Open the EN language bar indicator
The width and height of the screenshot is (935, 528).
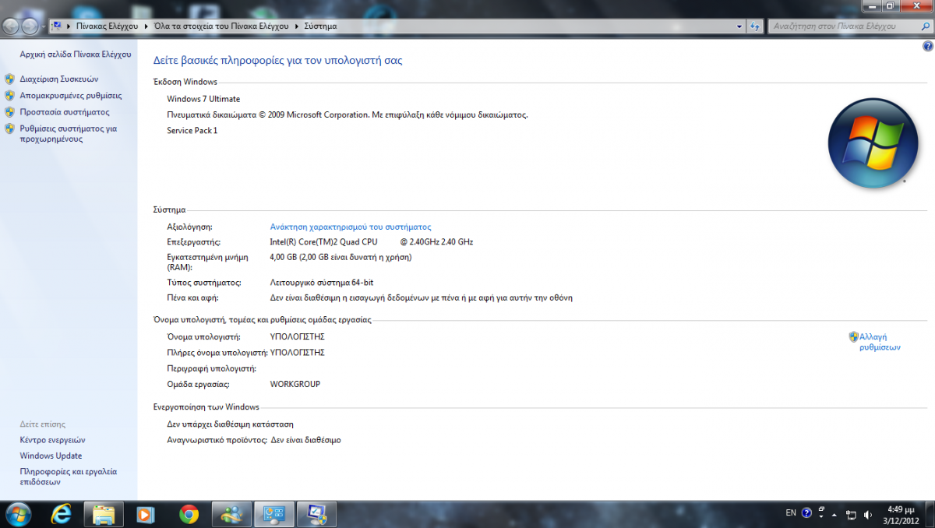(x=791, y=513)
